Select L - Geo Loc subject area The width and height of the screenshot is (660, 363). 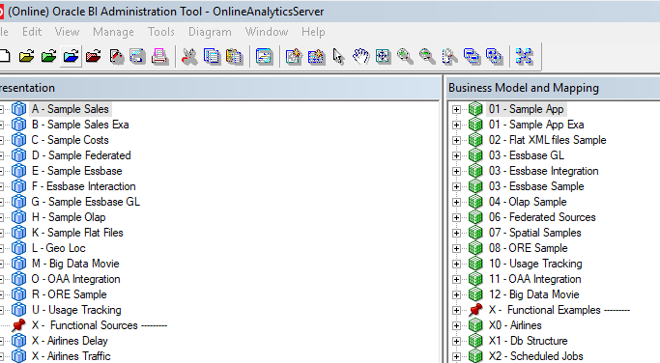pyautogui.click(x=58, y=248)
